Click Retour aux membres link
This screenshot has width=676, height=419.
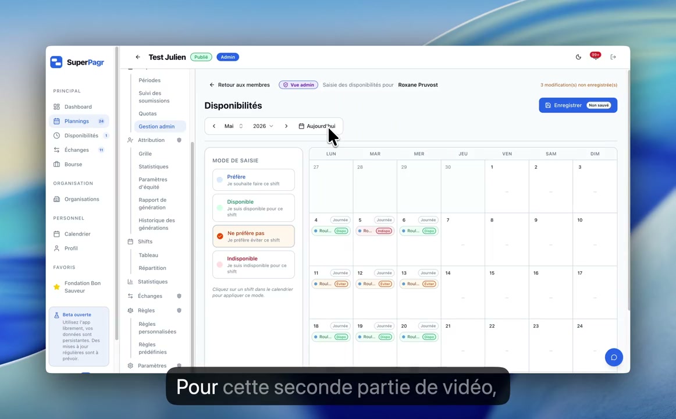point(239,85)
